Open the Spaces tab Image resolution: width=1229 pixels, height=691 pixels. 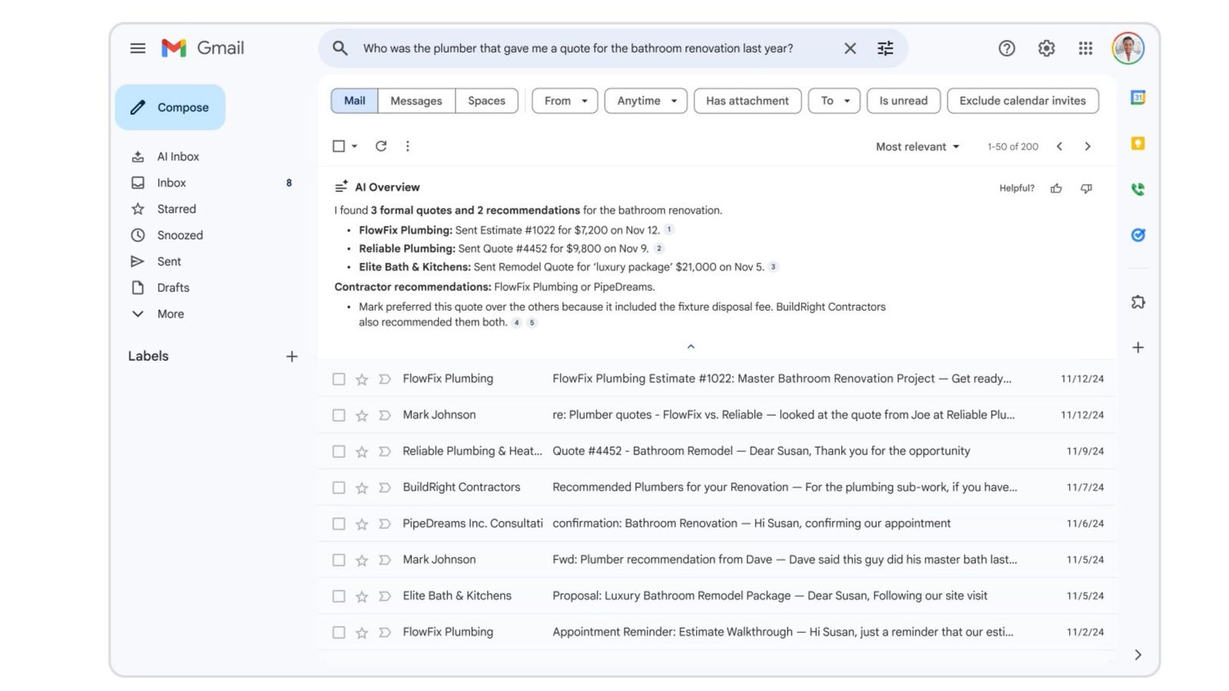486,101
